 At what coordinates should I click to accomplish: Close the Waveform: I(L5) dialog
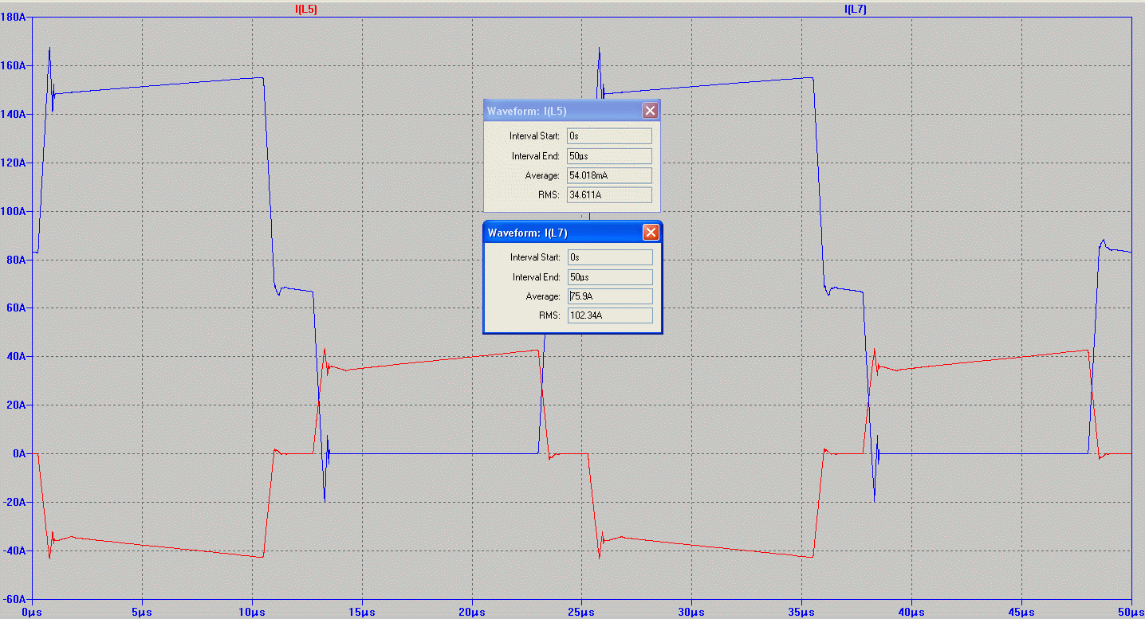pyautogui.click(x=650, y=111)
